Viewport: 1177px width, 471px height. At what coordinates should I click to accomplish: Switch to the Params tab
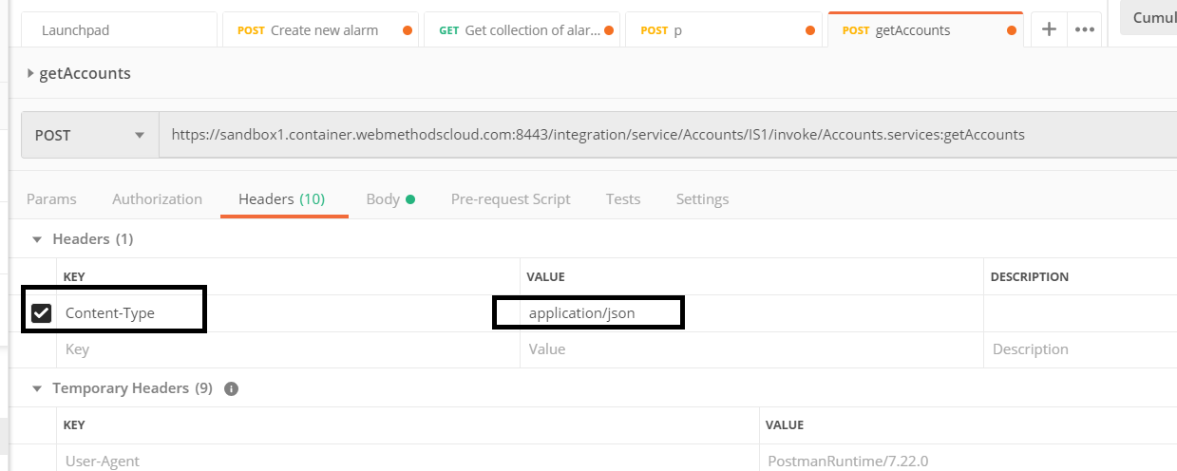(51, 199)
